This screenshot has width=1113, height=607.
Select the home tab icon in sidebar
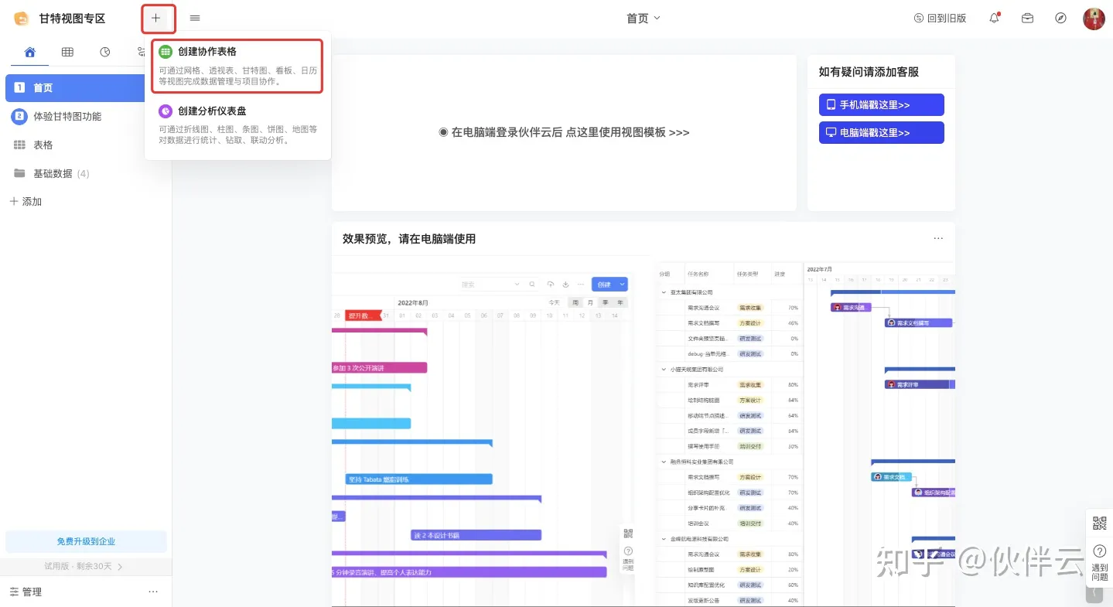pyautogui.click(x=30, y=52)
